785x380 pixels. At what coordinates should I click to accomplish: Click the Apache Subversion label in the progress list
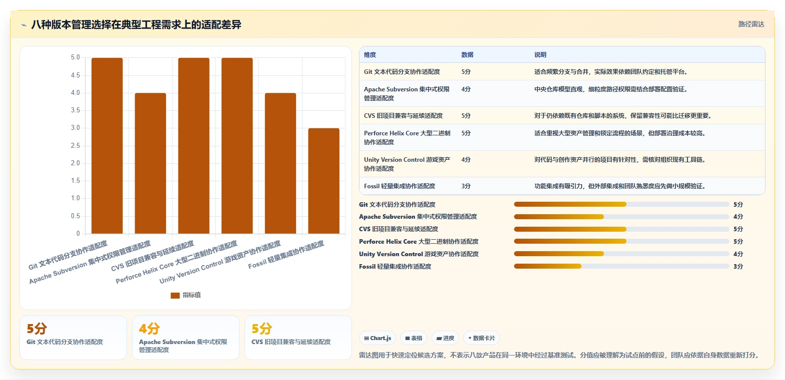click(x=418, y=217)
